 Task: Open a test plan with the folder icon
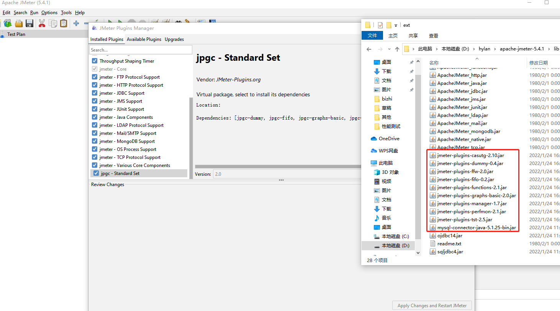pyautogui.click(x=19, y=23)
